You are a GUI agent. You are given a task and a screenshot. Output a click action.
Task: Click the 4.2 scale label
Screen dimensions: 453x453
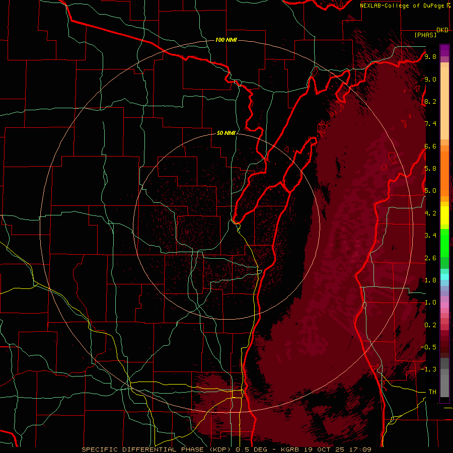point(430,213)
